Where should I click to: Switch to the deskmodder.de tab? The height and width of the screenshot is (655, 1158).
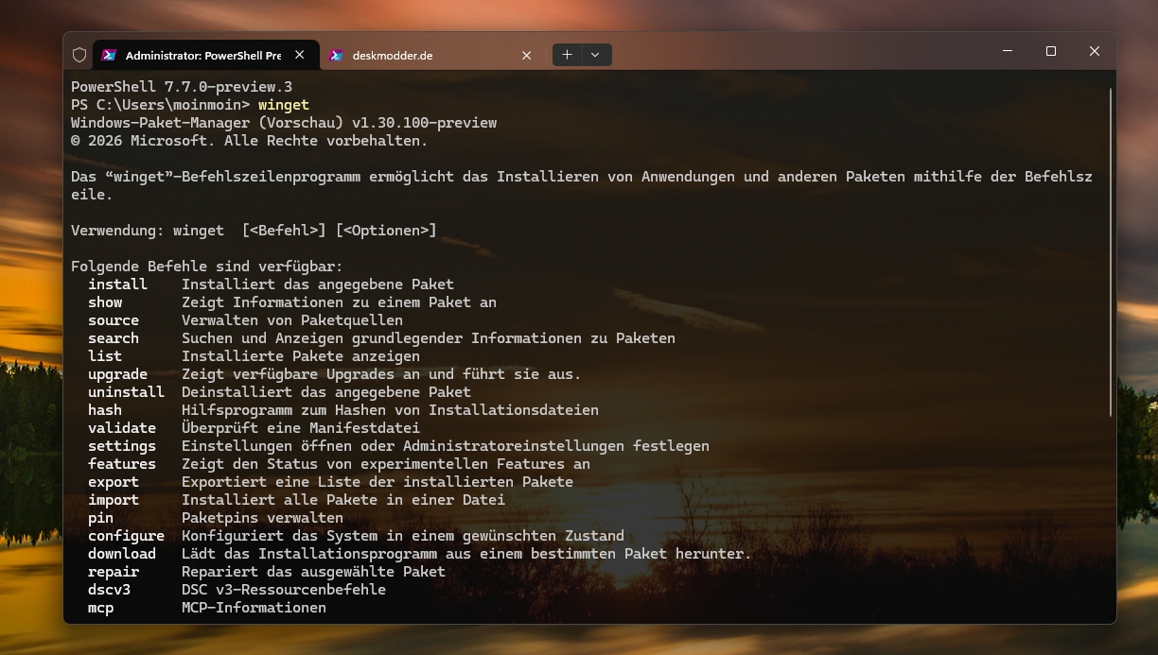pos(431,55)
